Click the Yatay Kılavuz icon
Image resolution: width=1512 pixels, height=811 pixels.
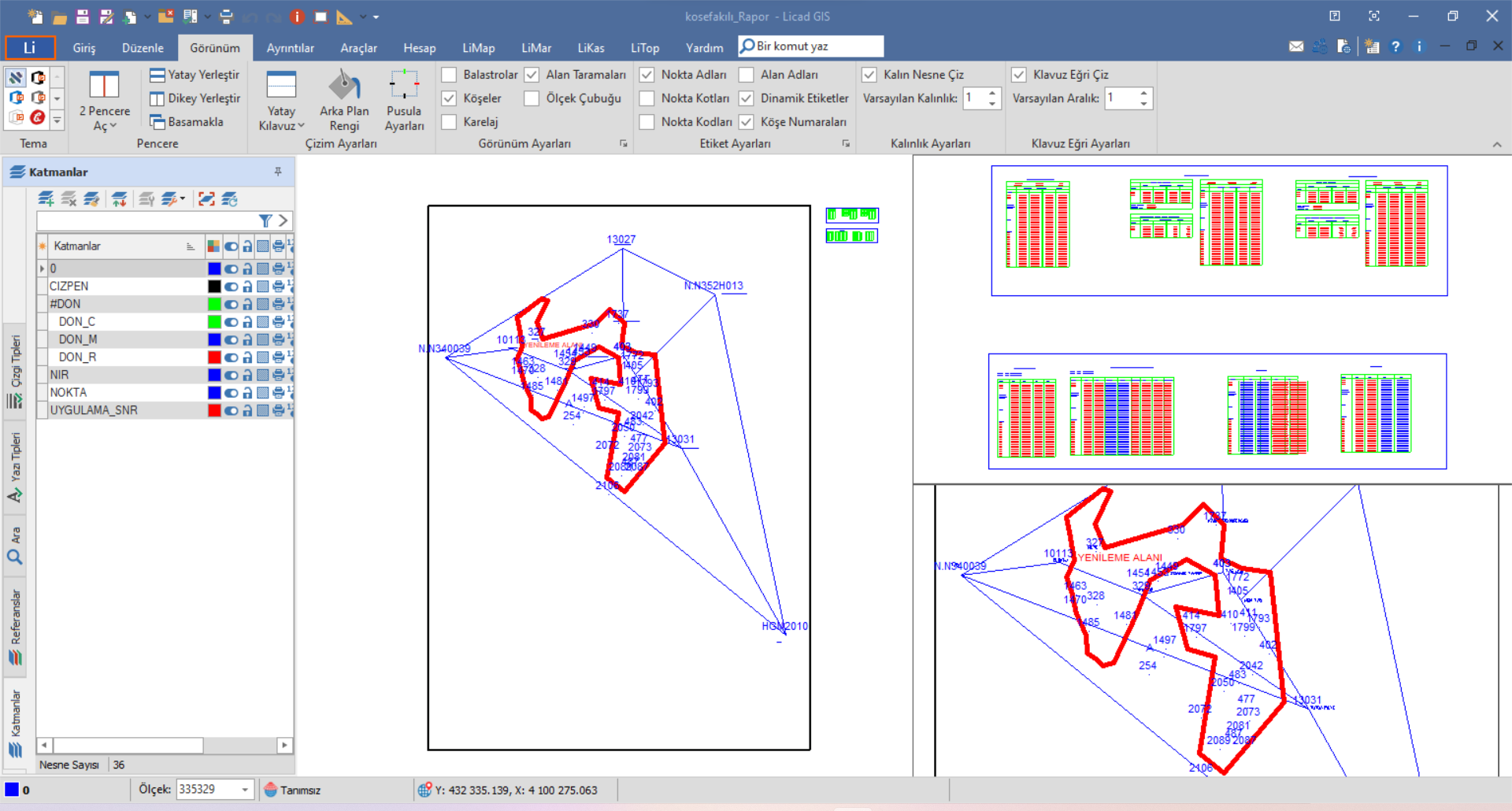click(281, 84)
